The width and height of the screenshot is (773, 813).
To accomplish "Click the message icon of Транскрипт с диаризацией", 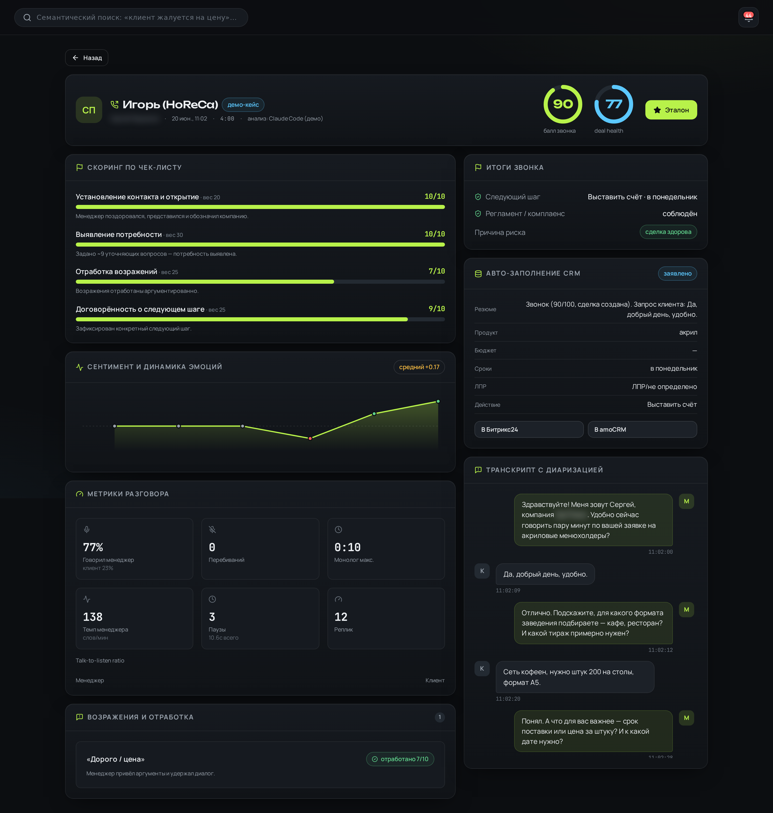I will [x=478, y=470].
